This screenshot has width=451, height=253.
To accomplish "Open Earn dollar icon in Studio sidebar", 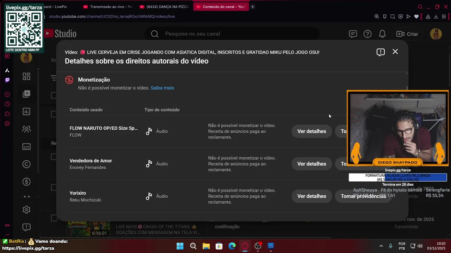I will pos(26,182).
